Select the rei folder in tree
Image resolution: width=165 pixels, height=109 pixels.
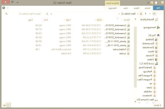[151, 83]
